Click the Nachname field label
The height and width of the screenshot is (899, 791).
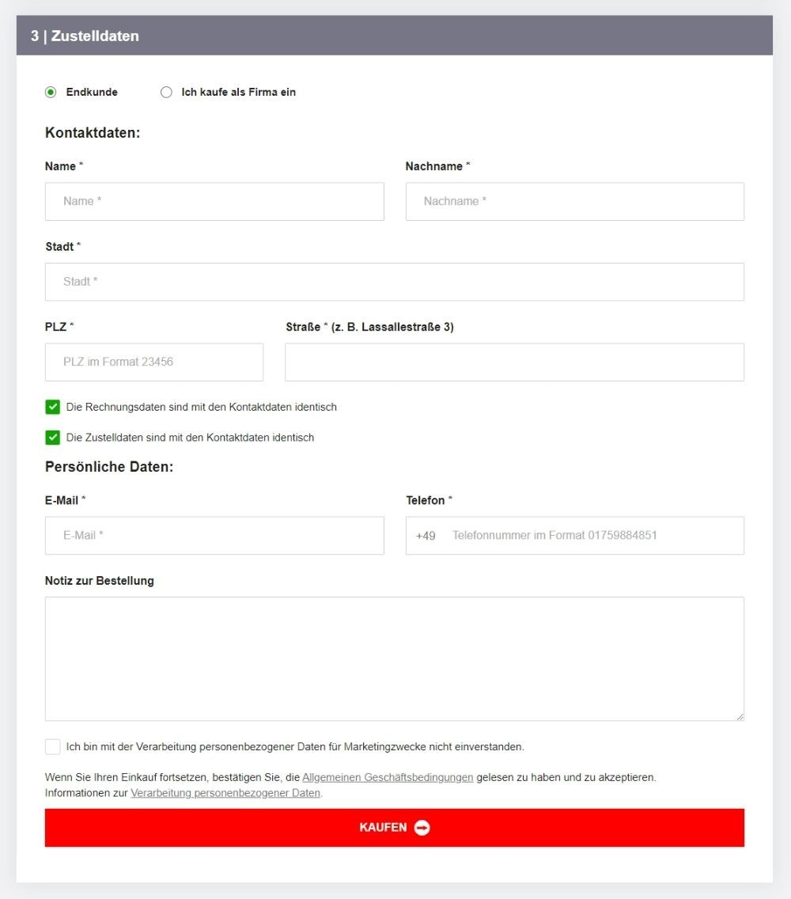(x=438, y=166)
